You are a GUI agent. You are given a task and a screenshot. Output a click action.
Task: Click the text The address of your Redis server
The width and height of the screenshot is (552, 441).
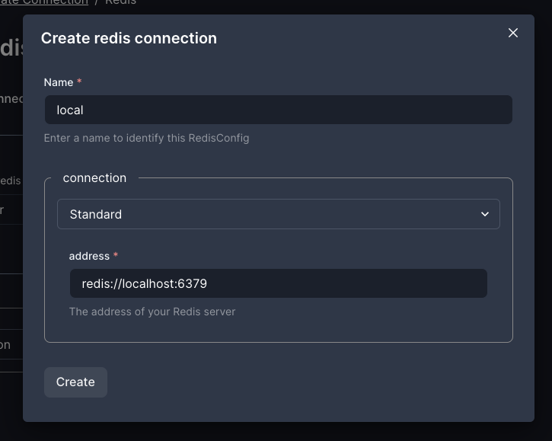(152, 312)
